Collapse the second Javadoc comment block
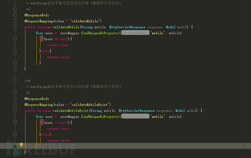The height and width of the screenshot is (158, 251). 15,81
